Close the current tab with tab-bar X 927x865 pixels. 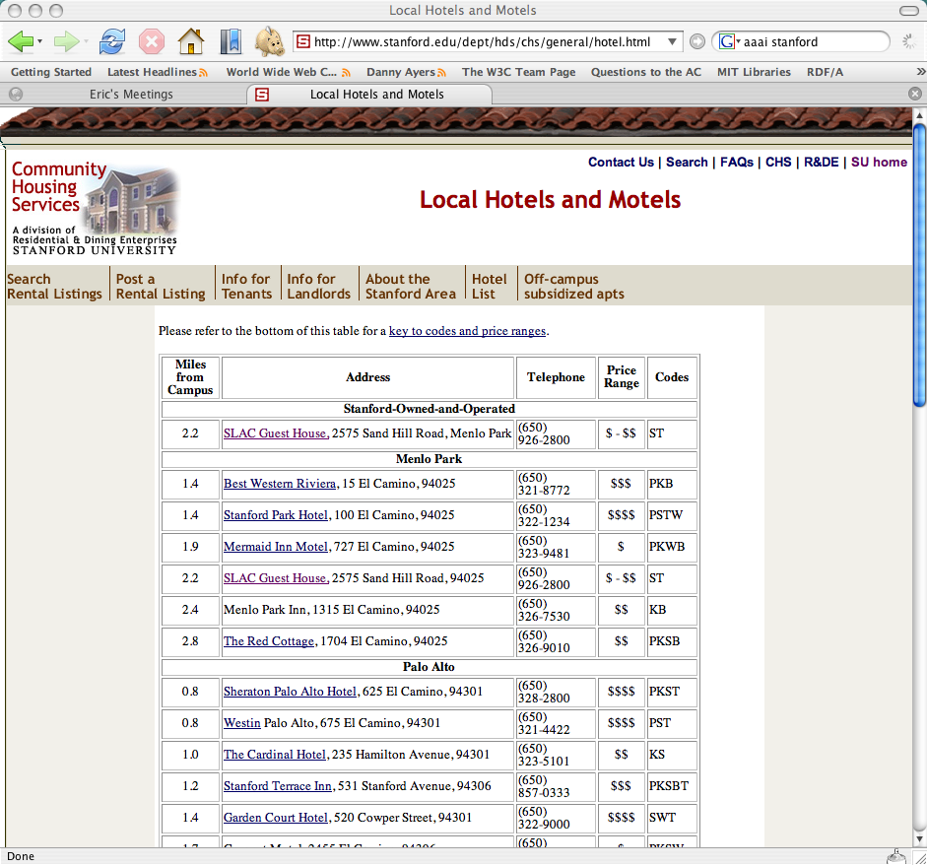coord(914,94)
